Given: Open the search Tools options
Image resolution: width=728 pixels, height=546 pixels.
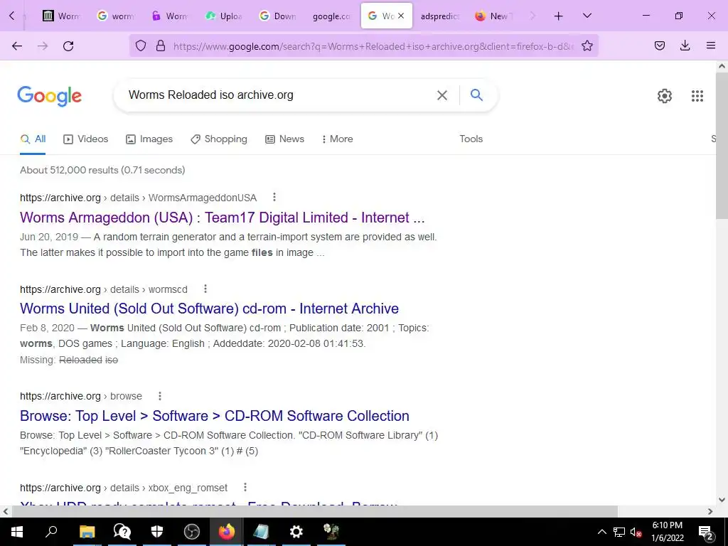Looking at the screenshot, I should pyautogui.click(x=471, y=139).
